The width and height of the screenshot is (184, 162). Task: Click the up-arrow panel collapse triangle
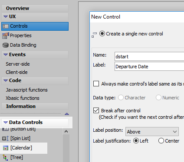67,114
